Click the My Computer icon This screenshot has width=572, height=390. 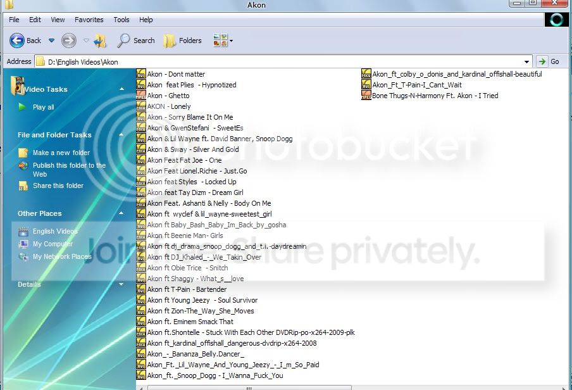click(23, 244)
